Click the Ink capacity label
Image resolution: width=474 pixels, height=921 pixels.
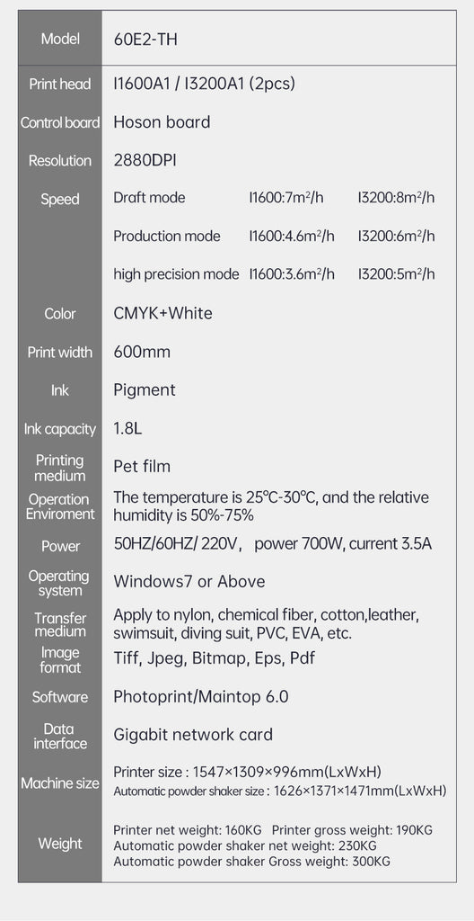(60, 429)
